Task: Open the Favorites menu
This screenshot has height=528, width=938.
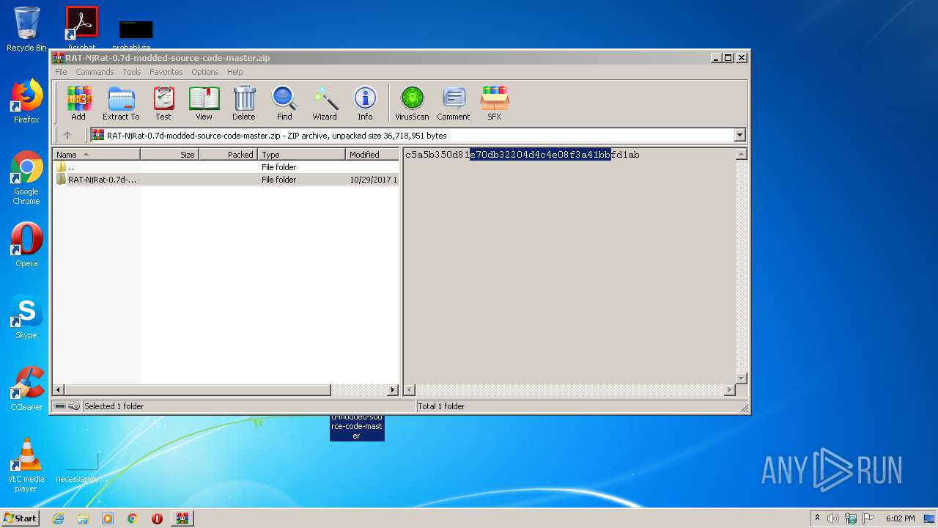Action: coord(166,72)
